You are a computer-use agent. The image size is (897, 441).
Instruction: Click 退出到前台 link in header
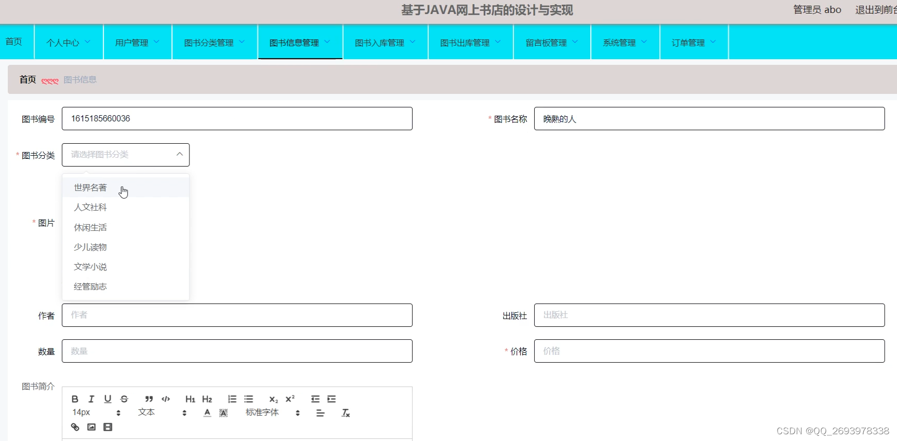[876, 10]
